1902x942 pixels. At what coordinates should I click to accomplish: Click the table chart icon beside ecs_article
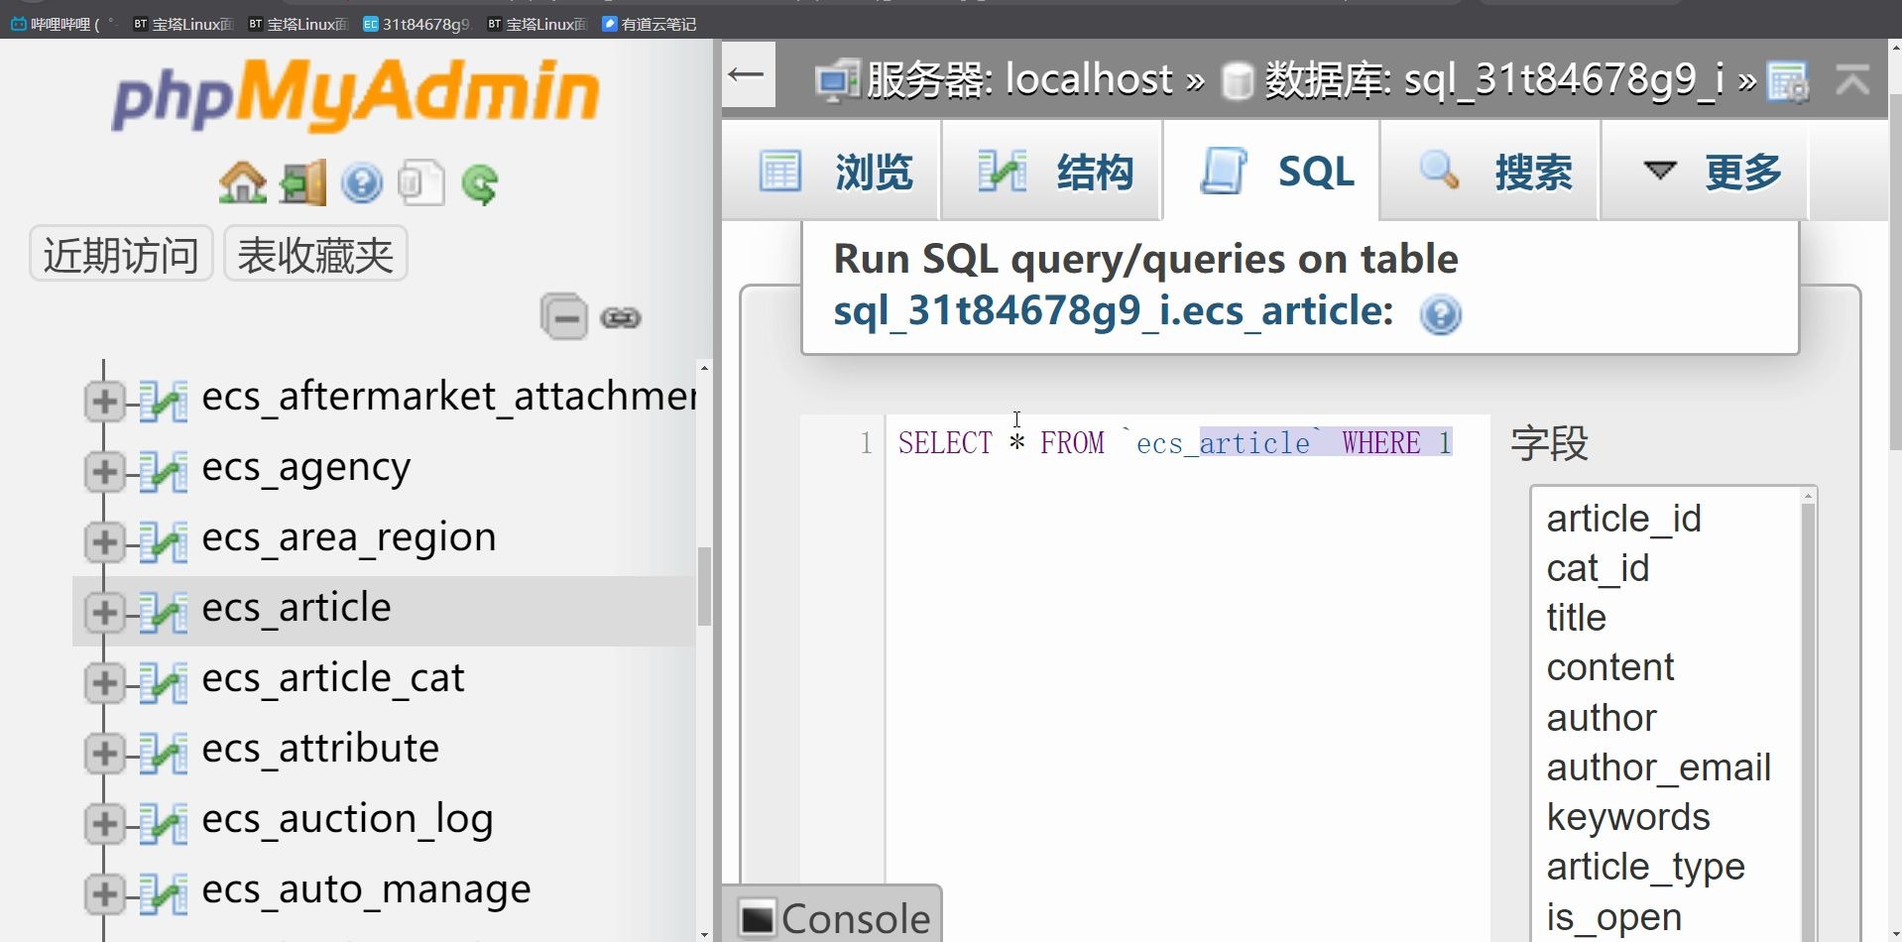pyautogui.click(x=164, y=612)
